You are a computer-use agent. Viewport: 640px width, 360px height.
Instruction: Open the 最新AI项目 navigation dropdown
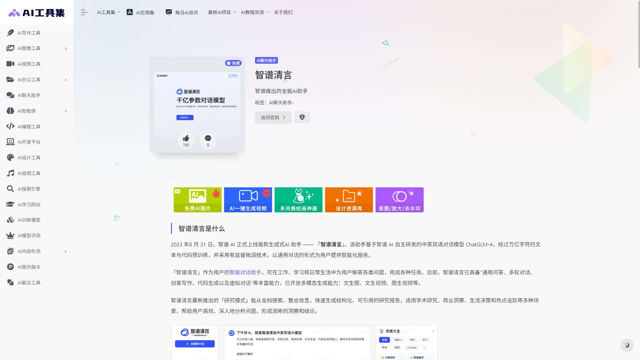click(222, 12)
